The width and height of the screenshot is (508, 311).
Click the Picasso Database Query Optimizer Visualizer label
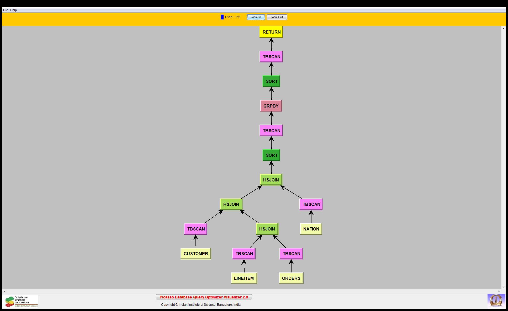(x=204, y=297)
